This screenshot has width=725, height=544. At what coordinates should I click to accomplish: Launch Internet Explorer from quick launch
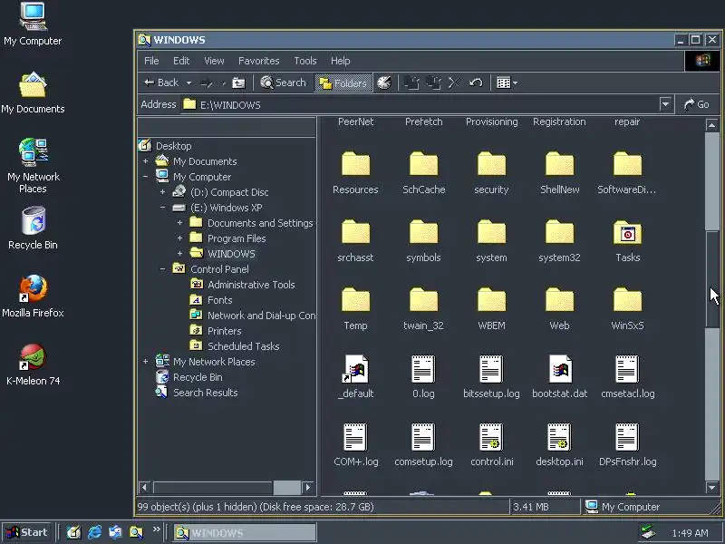pyautogui.click(x=94, y=532)
